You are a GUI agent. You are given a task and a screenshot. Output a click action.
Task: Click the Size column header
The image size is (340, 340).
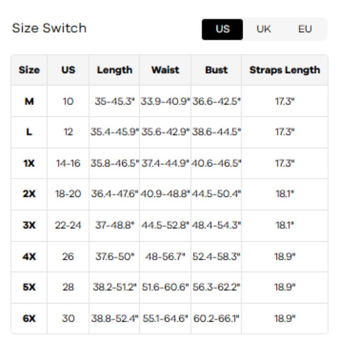click(29, 70)
